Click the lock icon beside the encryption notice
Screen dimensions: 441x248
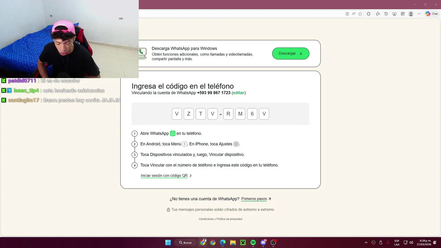tap(168, 210)
